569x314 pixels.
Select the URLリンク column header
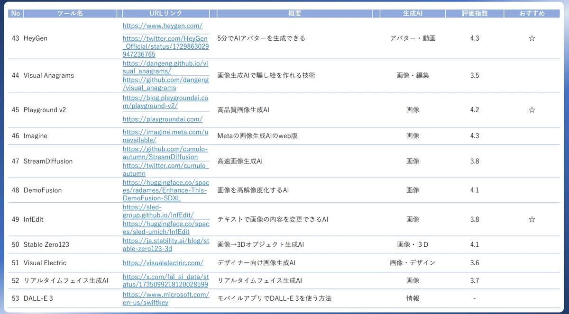pyautogui.click(x=165, y=13)
